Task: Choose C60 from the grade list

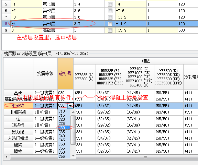Action: [64, 152]
